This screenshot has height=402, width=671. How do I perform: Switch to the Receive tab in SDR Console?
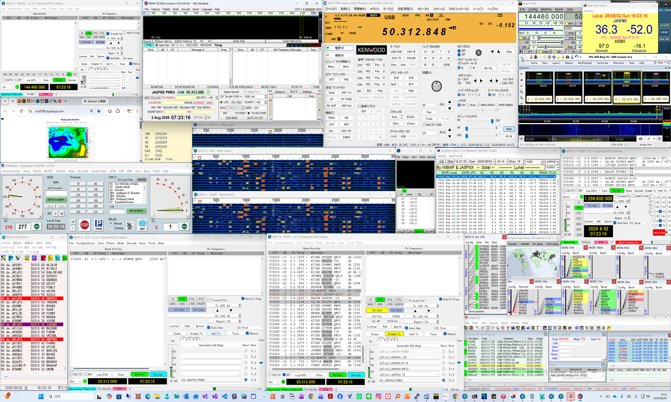[569, 63]
